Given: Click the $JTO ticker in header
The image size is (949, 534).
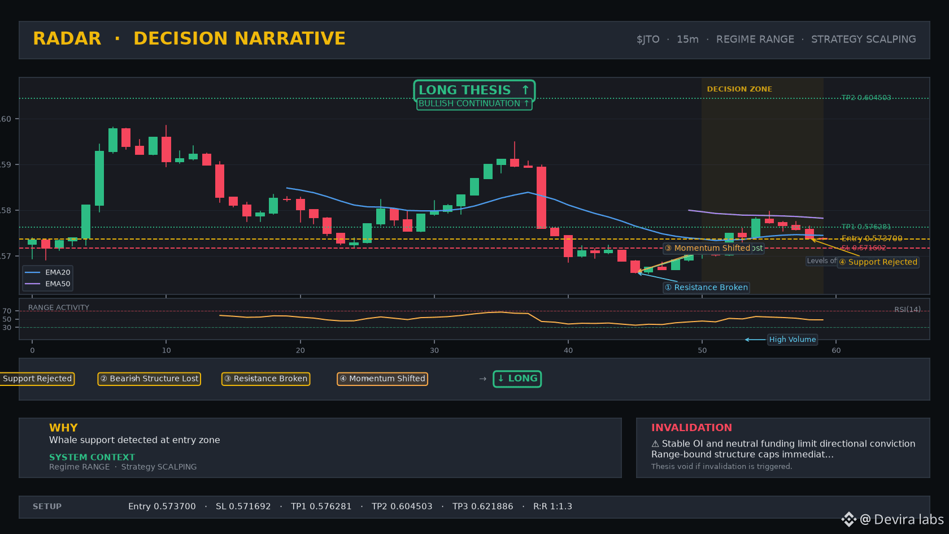Looking at the screenshot, I should tap(648, 40).
